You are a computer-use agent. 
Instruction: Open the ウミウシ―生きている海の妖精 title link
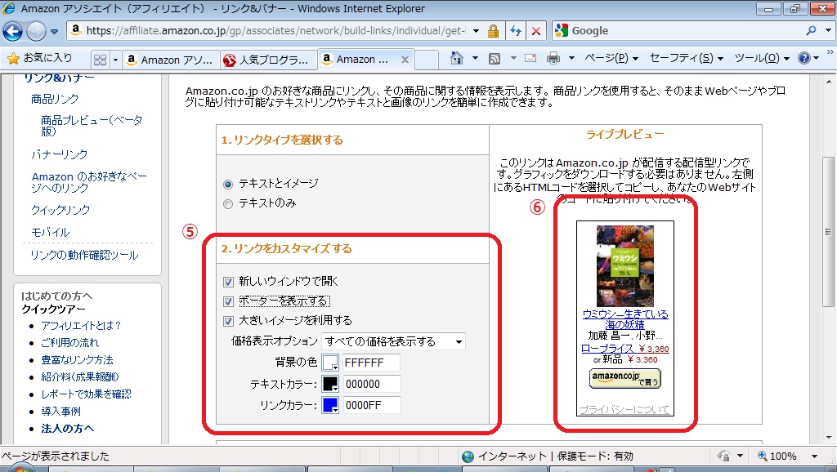pos(625,319)
